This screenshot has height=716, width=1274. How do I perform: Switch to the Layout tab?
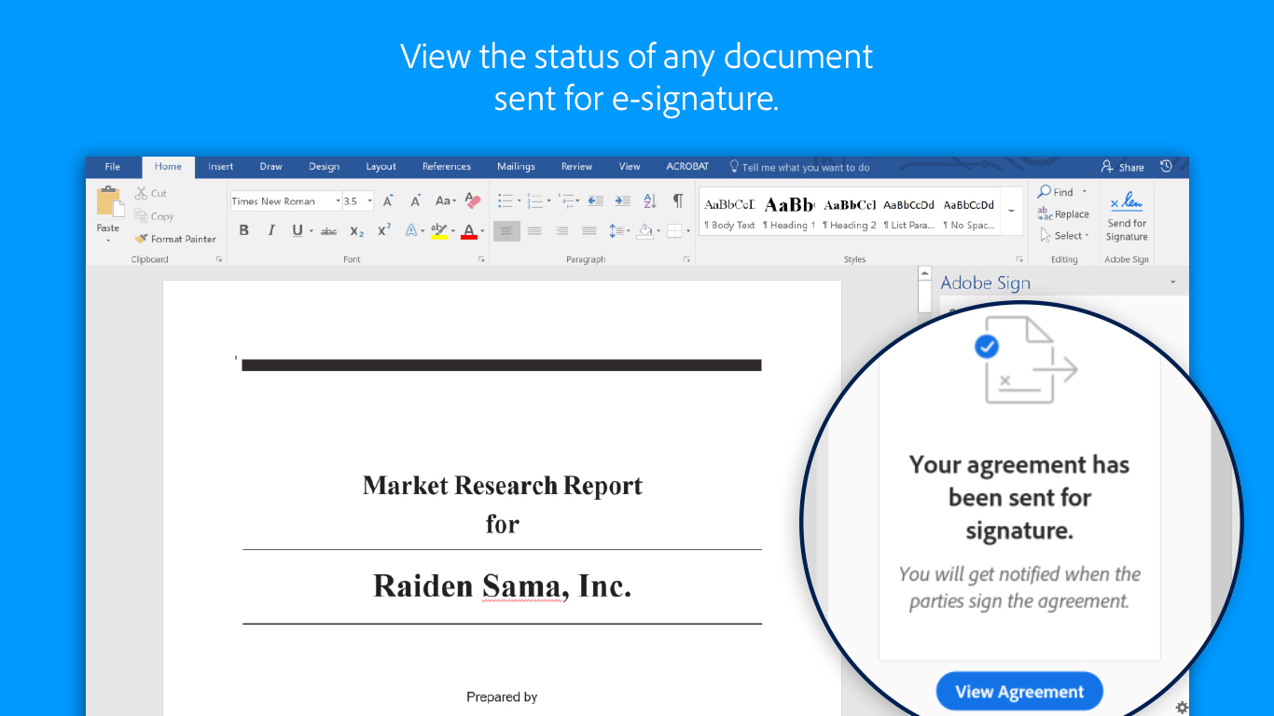[x=381, y=167]
